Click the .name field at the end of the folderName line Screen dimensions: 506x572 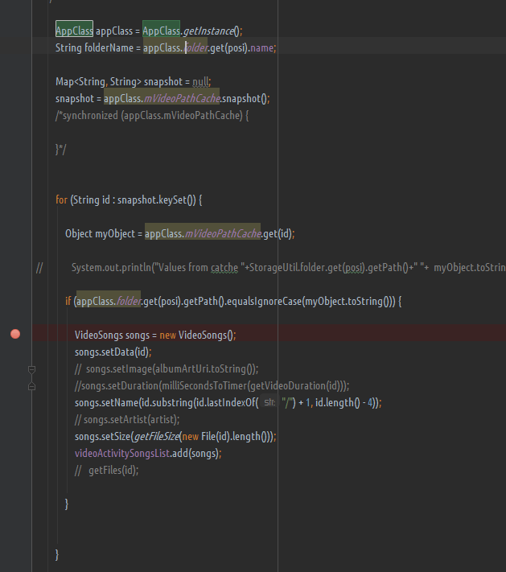[261, 47]
